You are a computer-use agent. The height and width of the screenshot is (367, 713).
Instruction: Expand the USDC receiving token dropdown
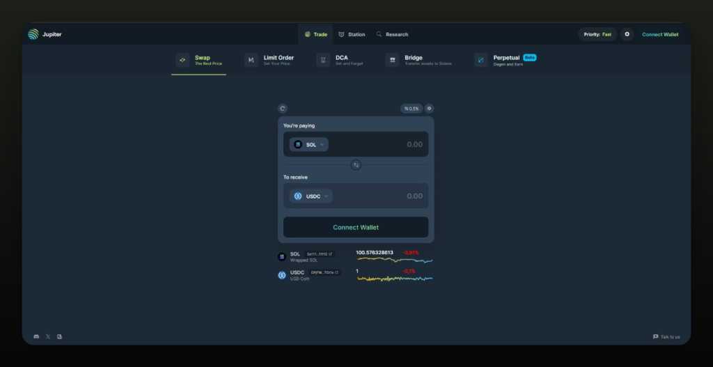click(311, 196)
